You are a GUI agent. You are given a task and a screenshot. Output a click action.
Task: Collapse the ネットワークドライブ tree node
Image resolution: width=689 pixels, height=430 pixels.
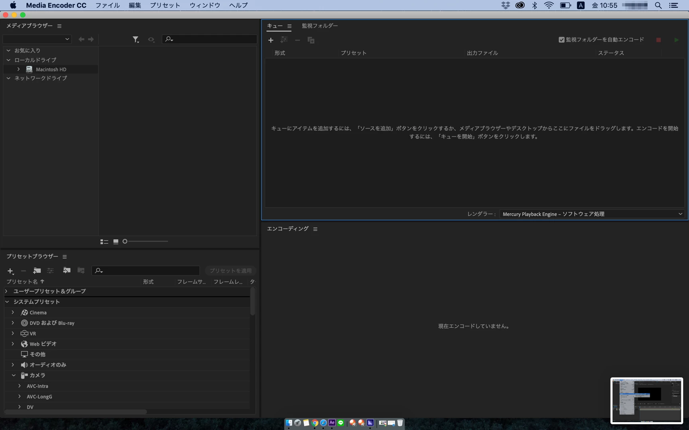coord(8,78)
